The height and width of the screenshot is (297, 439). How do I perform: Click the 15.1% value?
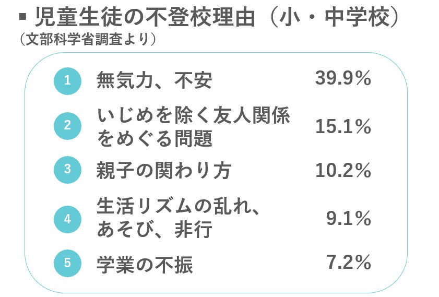tap(343, 126)
